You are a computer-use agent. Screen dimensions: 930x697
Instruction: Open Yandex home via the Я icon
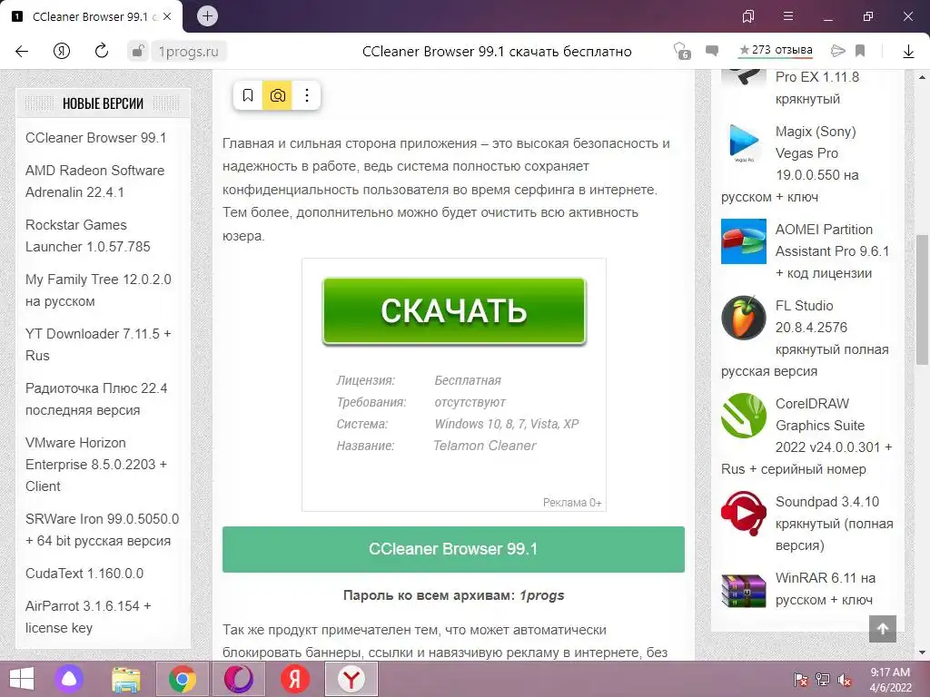pyautogui.click(x=62, y=52)
